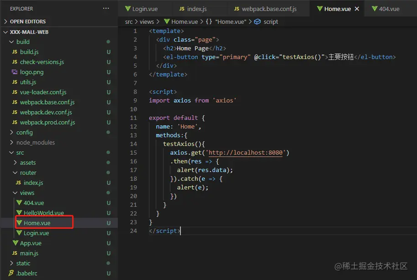This screenshot has height=280, width=417.
Task: Click the closing script tag on line 24
Action: coord(164,231)
